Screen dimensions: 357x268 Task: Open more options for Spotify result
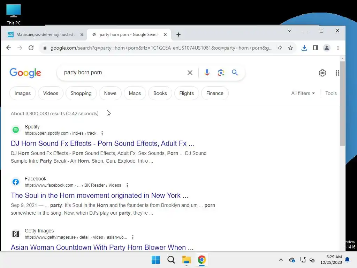pos(102,133)
